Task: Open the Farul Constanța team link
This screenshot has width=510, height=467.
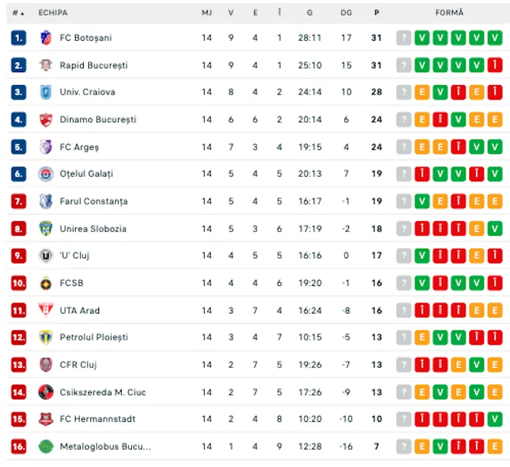Action: coord(93,201)
